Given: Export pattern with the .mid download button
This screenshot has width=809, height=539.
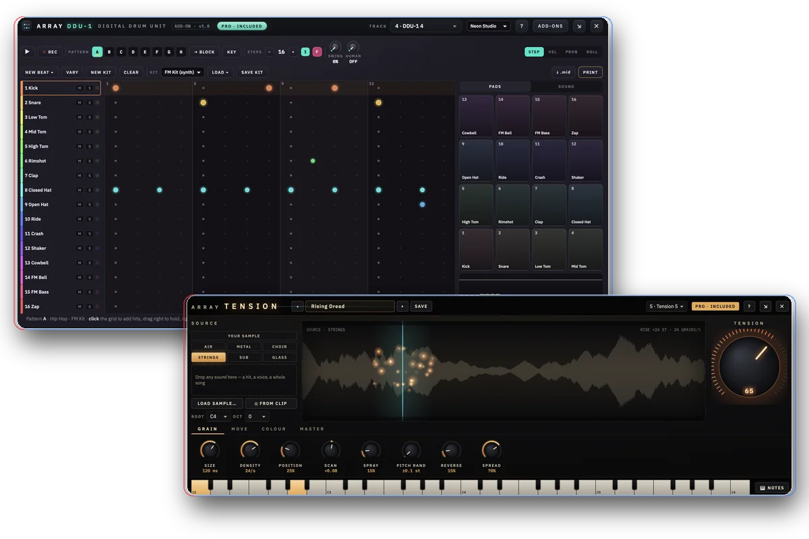Looking at the screenshot, I should coord(563,72).
